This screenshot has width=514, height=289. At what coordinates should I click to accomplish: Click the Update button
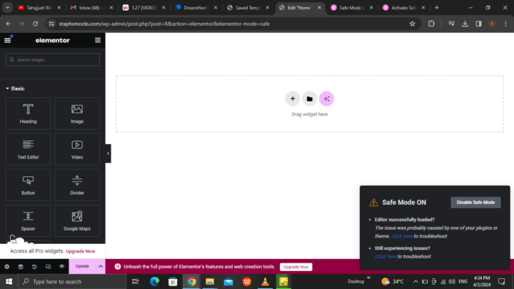tap(82, 266)
